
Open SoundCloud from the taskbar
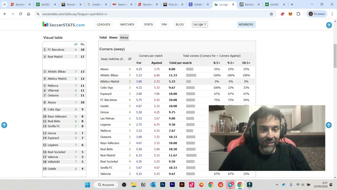201,185
